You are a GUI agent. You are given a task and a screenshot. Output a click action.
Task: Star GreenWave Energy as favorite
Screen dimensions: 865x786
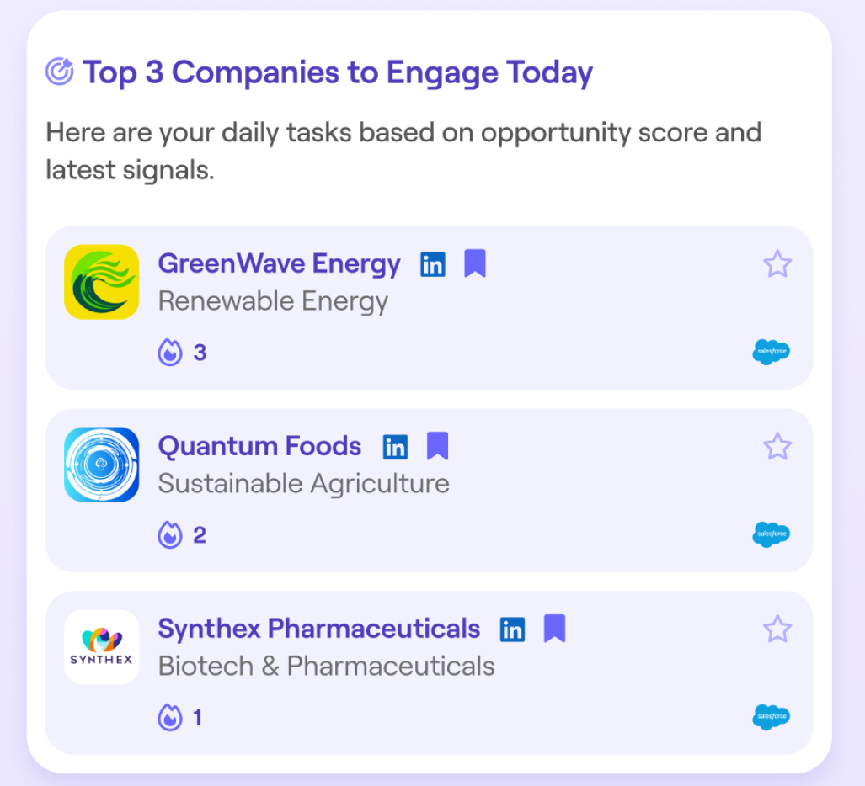tap(777, 263)
